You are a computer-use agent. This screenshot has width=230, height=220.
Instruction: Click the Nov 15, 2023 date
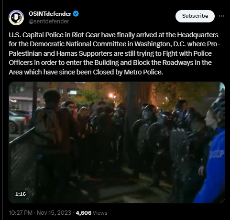pos(54,213)
